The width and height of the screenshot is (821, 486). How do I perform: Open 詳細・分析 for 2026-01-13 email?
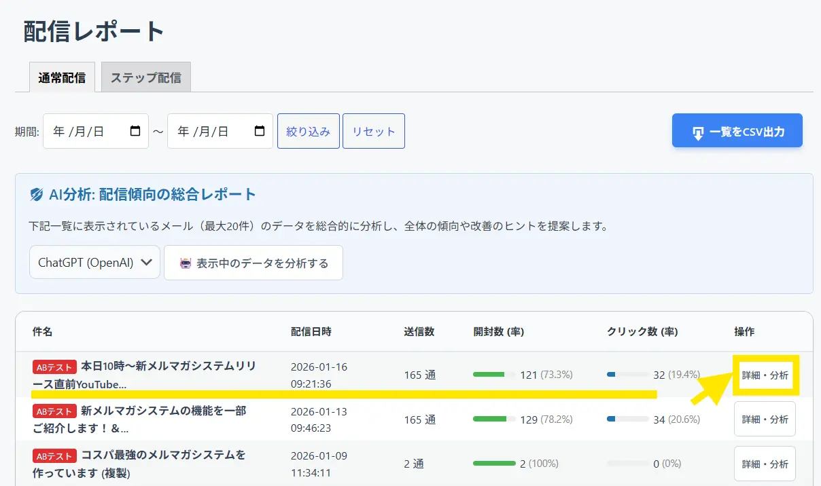click(x=765, y=419)
